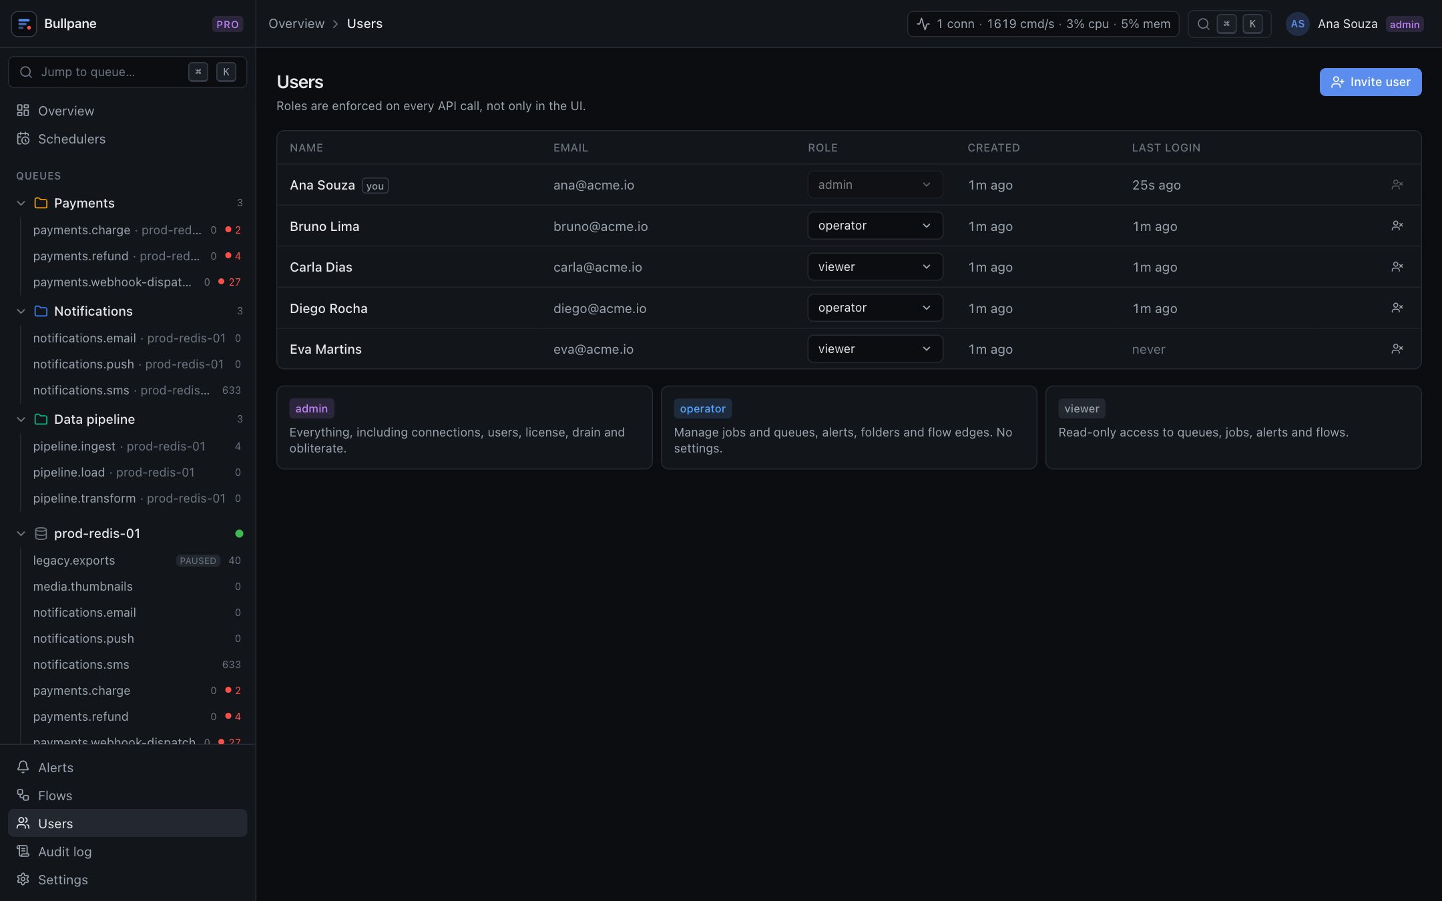Open payments.refund under prod-redis-01

(136, 716)
